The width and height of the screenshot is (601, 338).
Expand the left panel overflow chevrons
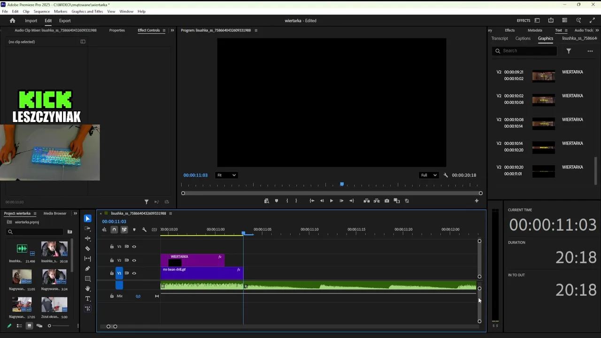172,31
